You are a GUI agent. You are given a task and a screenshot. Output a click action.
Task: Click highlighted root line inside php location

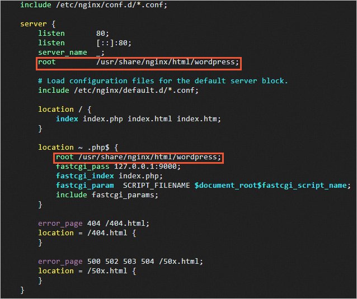(138, 158)
